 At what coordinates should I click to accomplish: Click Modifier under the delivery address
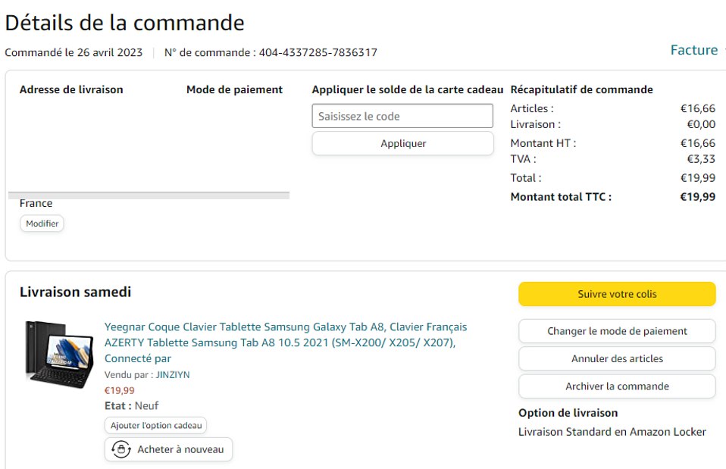pyautogui.click(x=42, y=224)
